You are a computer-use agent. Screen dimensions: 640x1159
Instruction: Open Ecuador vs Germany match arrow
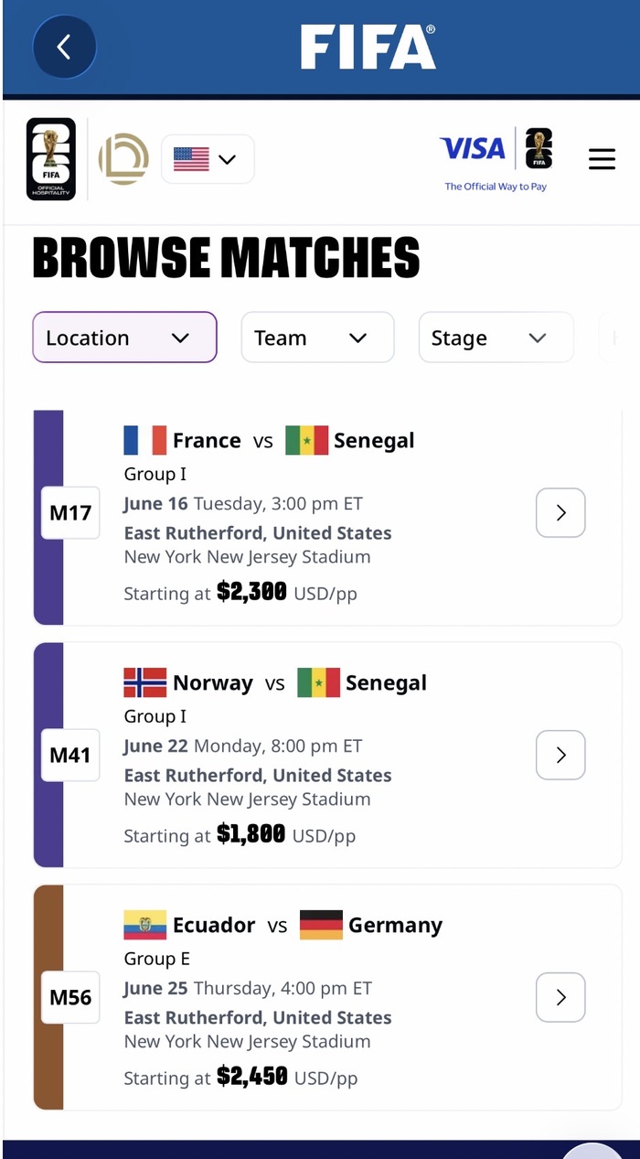click(560, 997)
